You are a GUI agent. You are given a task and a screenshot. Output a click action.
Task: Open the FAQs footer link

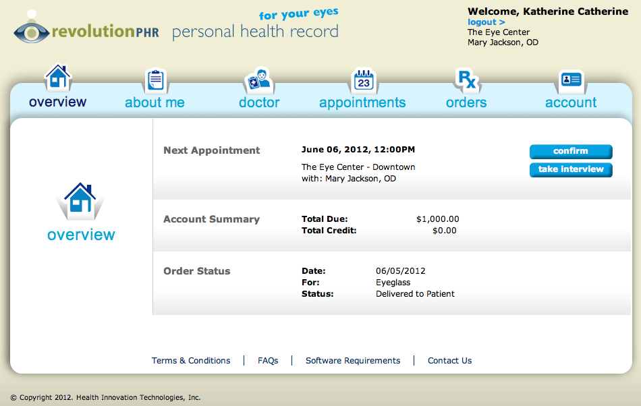[x=268, y=361]
